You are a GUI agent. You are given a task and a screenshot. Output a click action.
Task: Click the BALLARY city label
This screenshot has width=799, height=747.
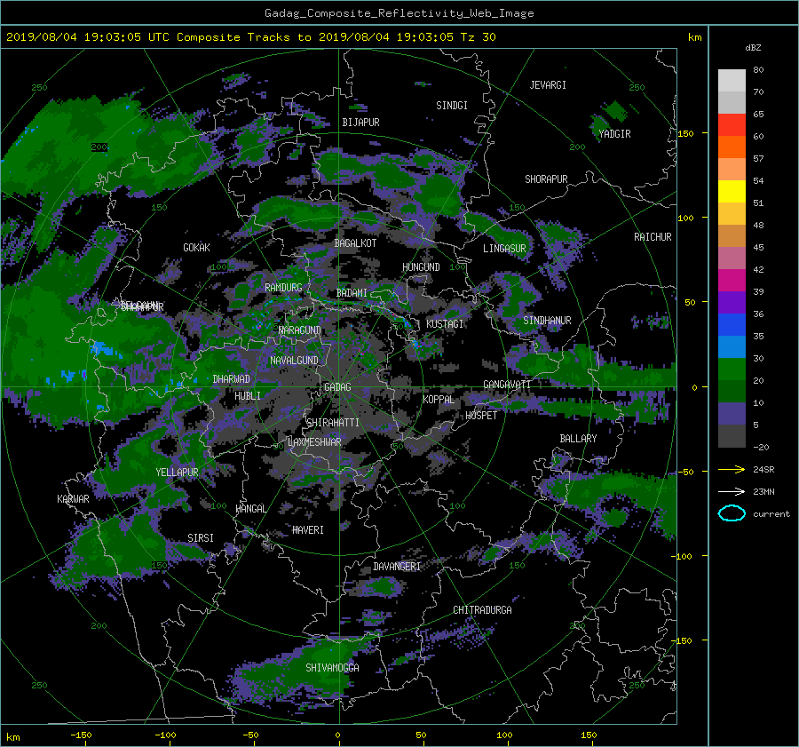click(578, 439)
